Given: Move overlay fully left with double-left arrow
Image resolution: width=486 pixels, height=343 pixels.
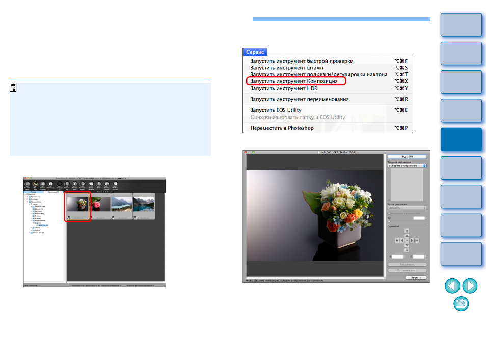Looking at the screenshot, I should tap(397, 241).
